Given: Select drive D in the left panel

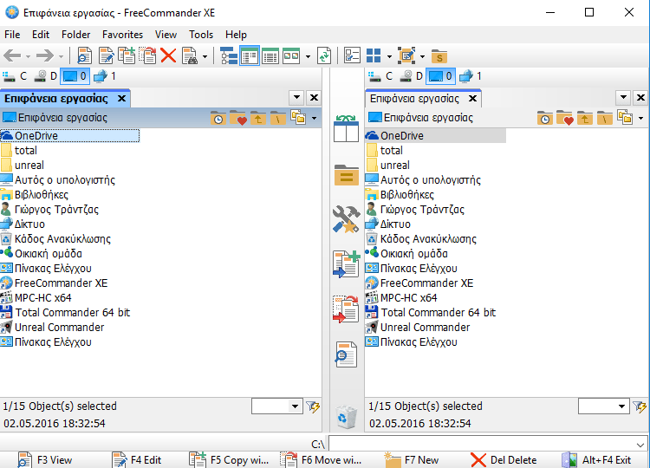Looking at the screenshot, I should click(46, 76).
